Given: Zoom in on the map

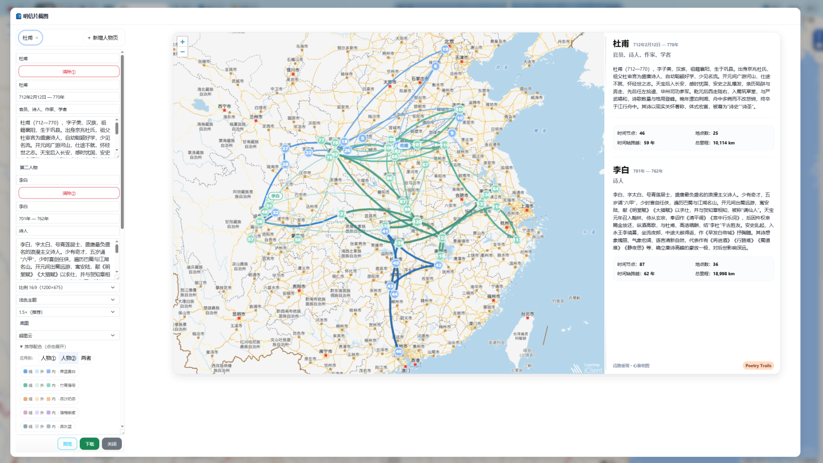Looking at the screenshot, I should click(182, 42).
